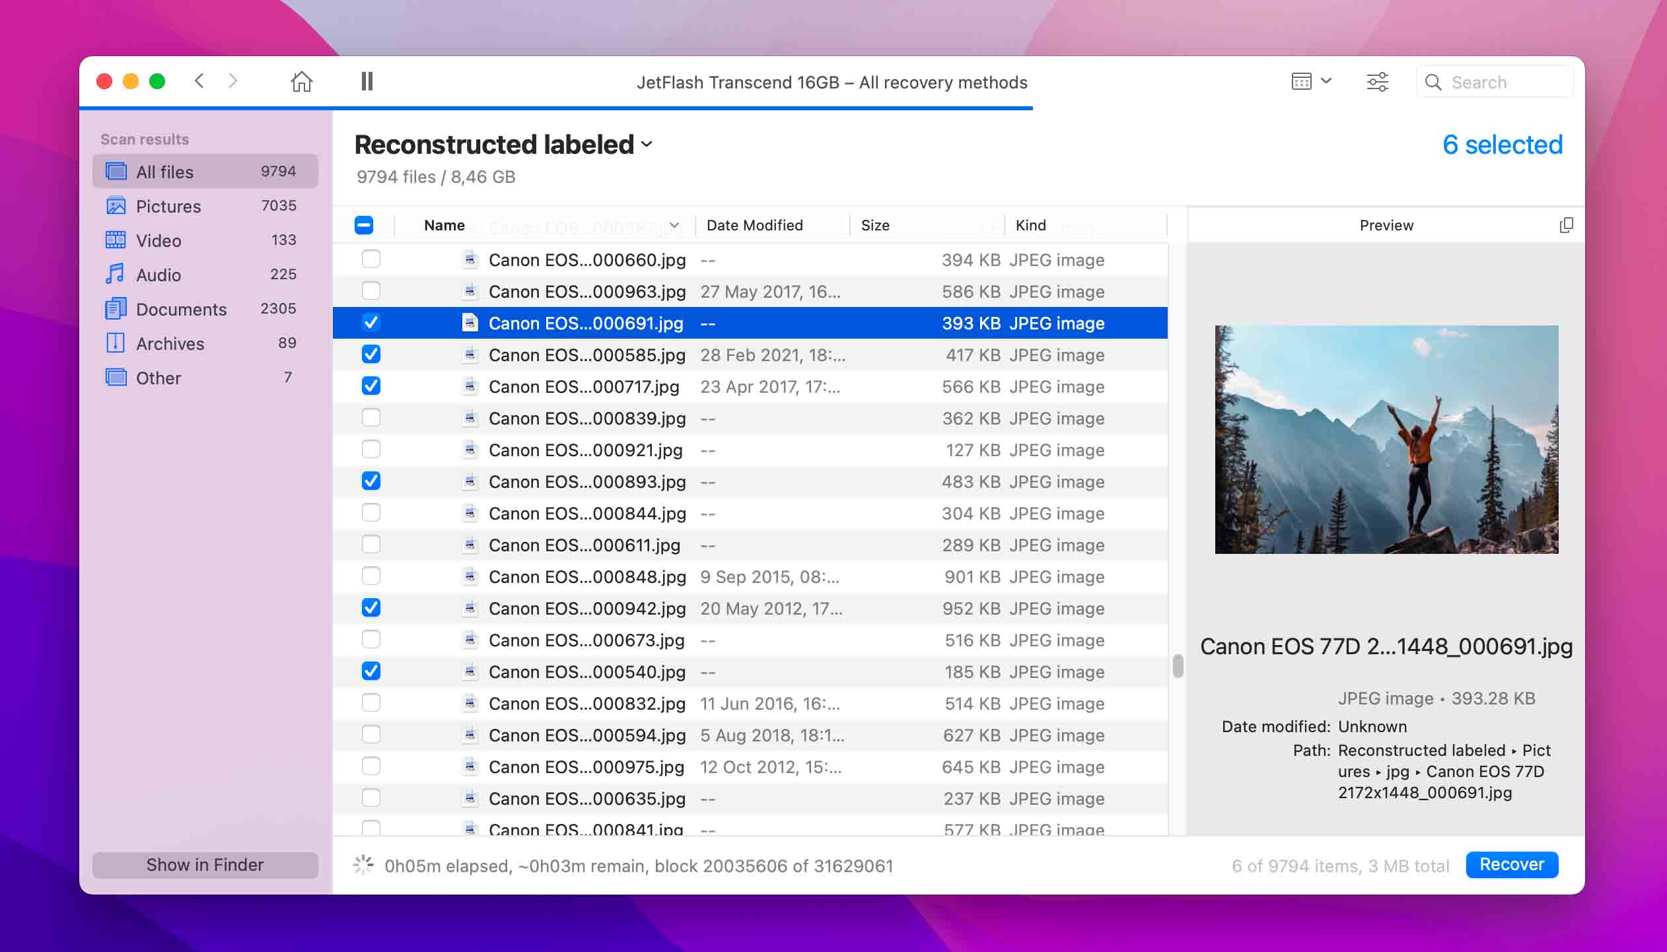
Task: Click the file icon of 000717.jpg
Action: 470,386
